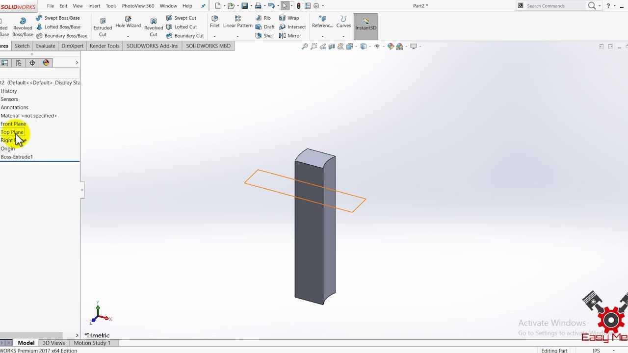
Task: Click the IPS units status entry
Action: pyautogui.click(x=596, y=351)
